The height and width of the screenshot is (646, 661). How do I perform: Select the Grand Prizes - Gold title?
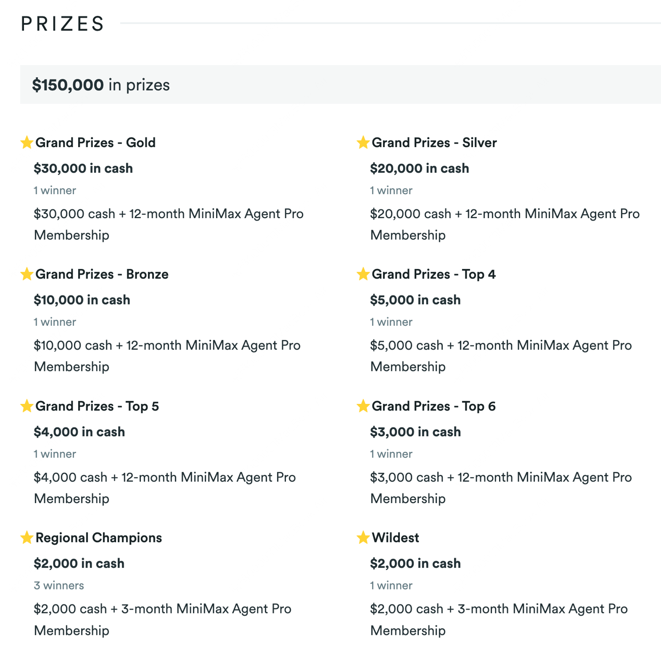pyautogui.click(x=95, y=142)
